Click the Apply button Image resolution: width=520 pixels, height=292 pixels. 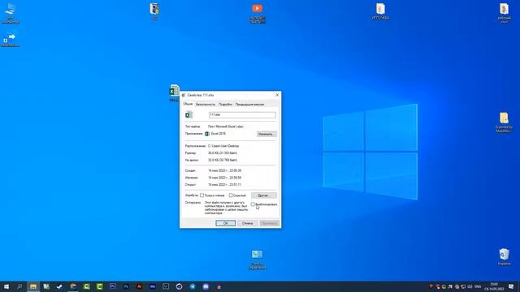[x=269, y=223]
